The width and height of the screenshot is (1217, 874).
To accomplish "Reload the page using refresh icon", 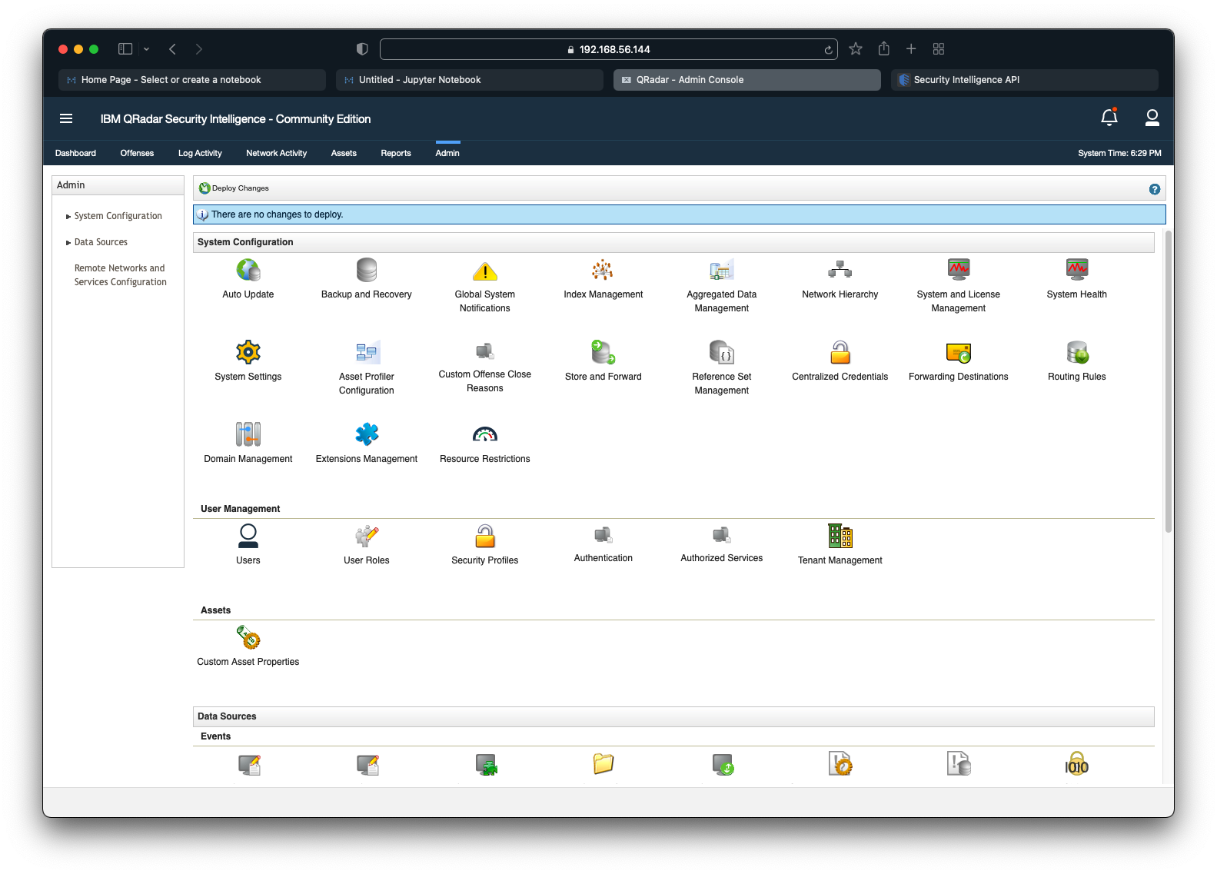I will [x=828, y=50].
